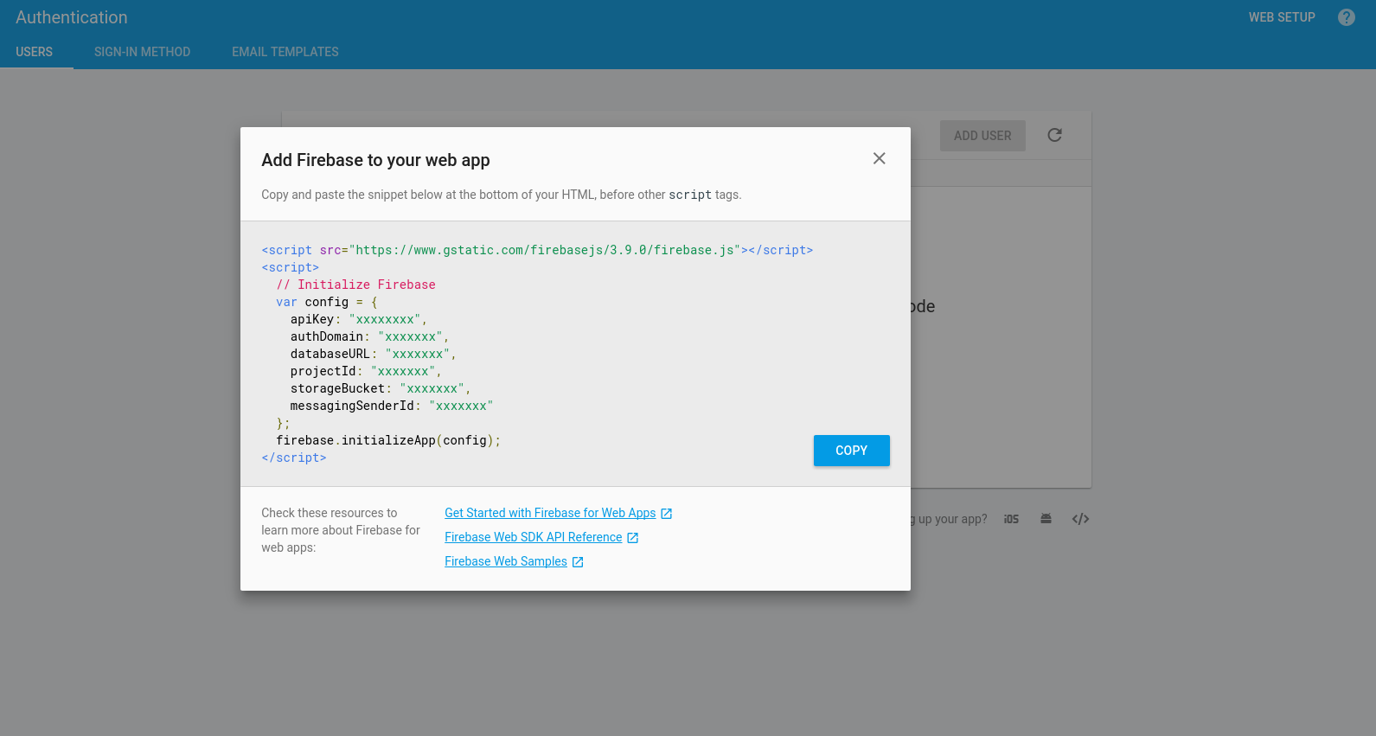
Task: Click the firebase.initializeApp(config) code line
Action: (x=387, y=440)
